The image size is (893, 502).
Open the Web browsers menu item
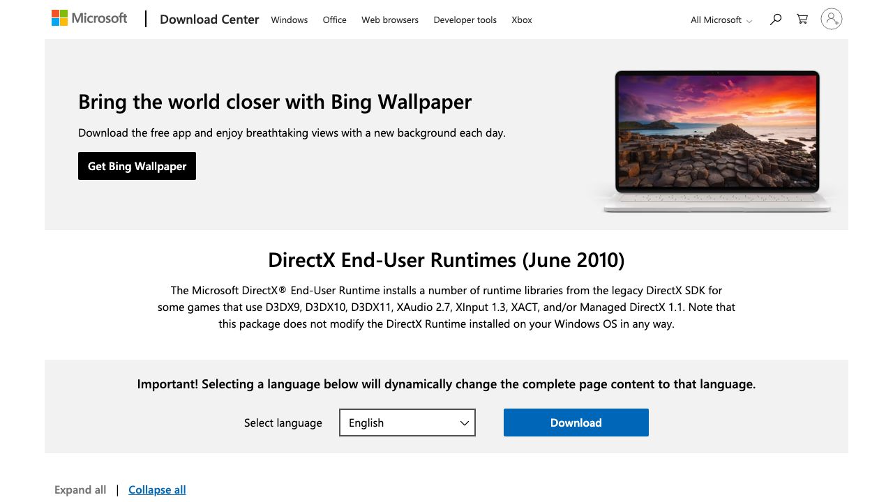click(x=390, y=20)
